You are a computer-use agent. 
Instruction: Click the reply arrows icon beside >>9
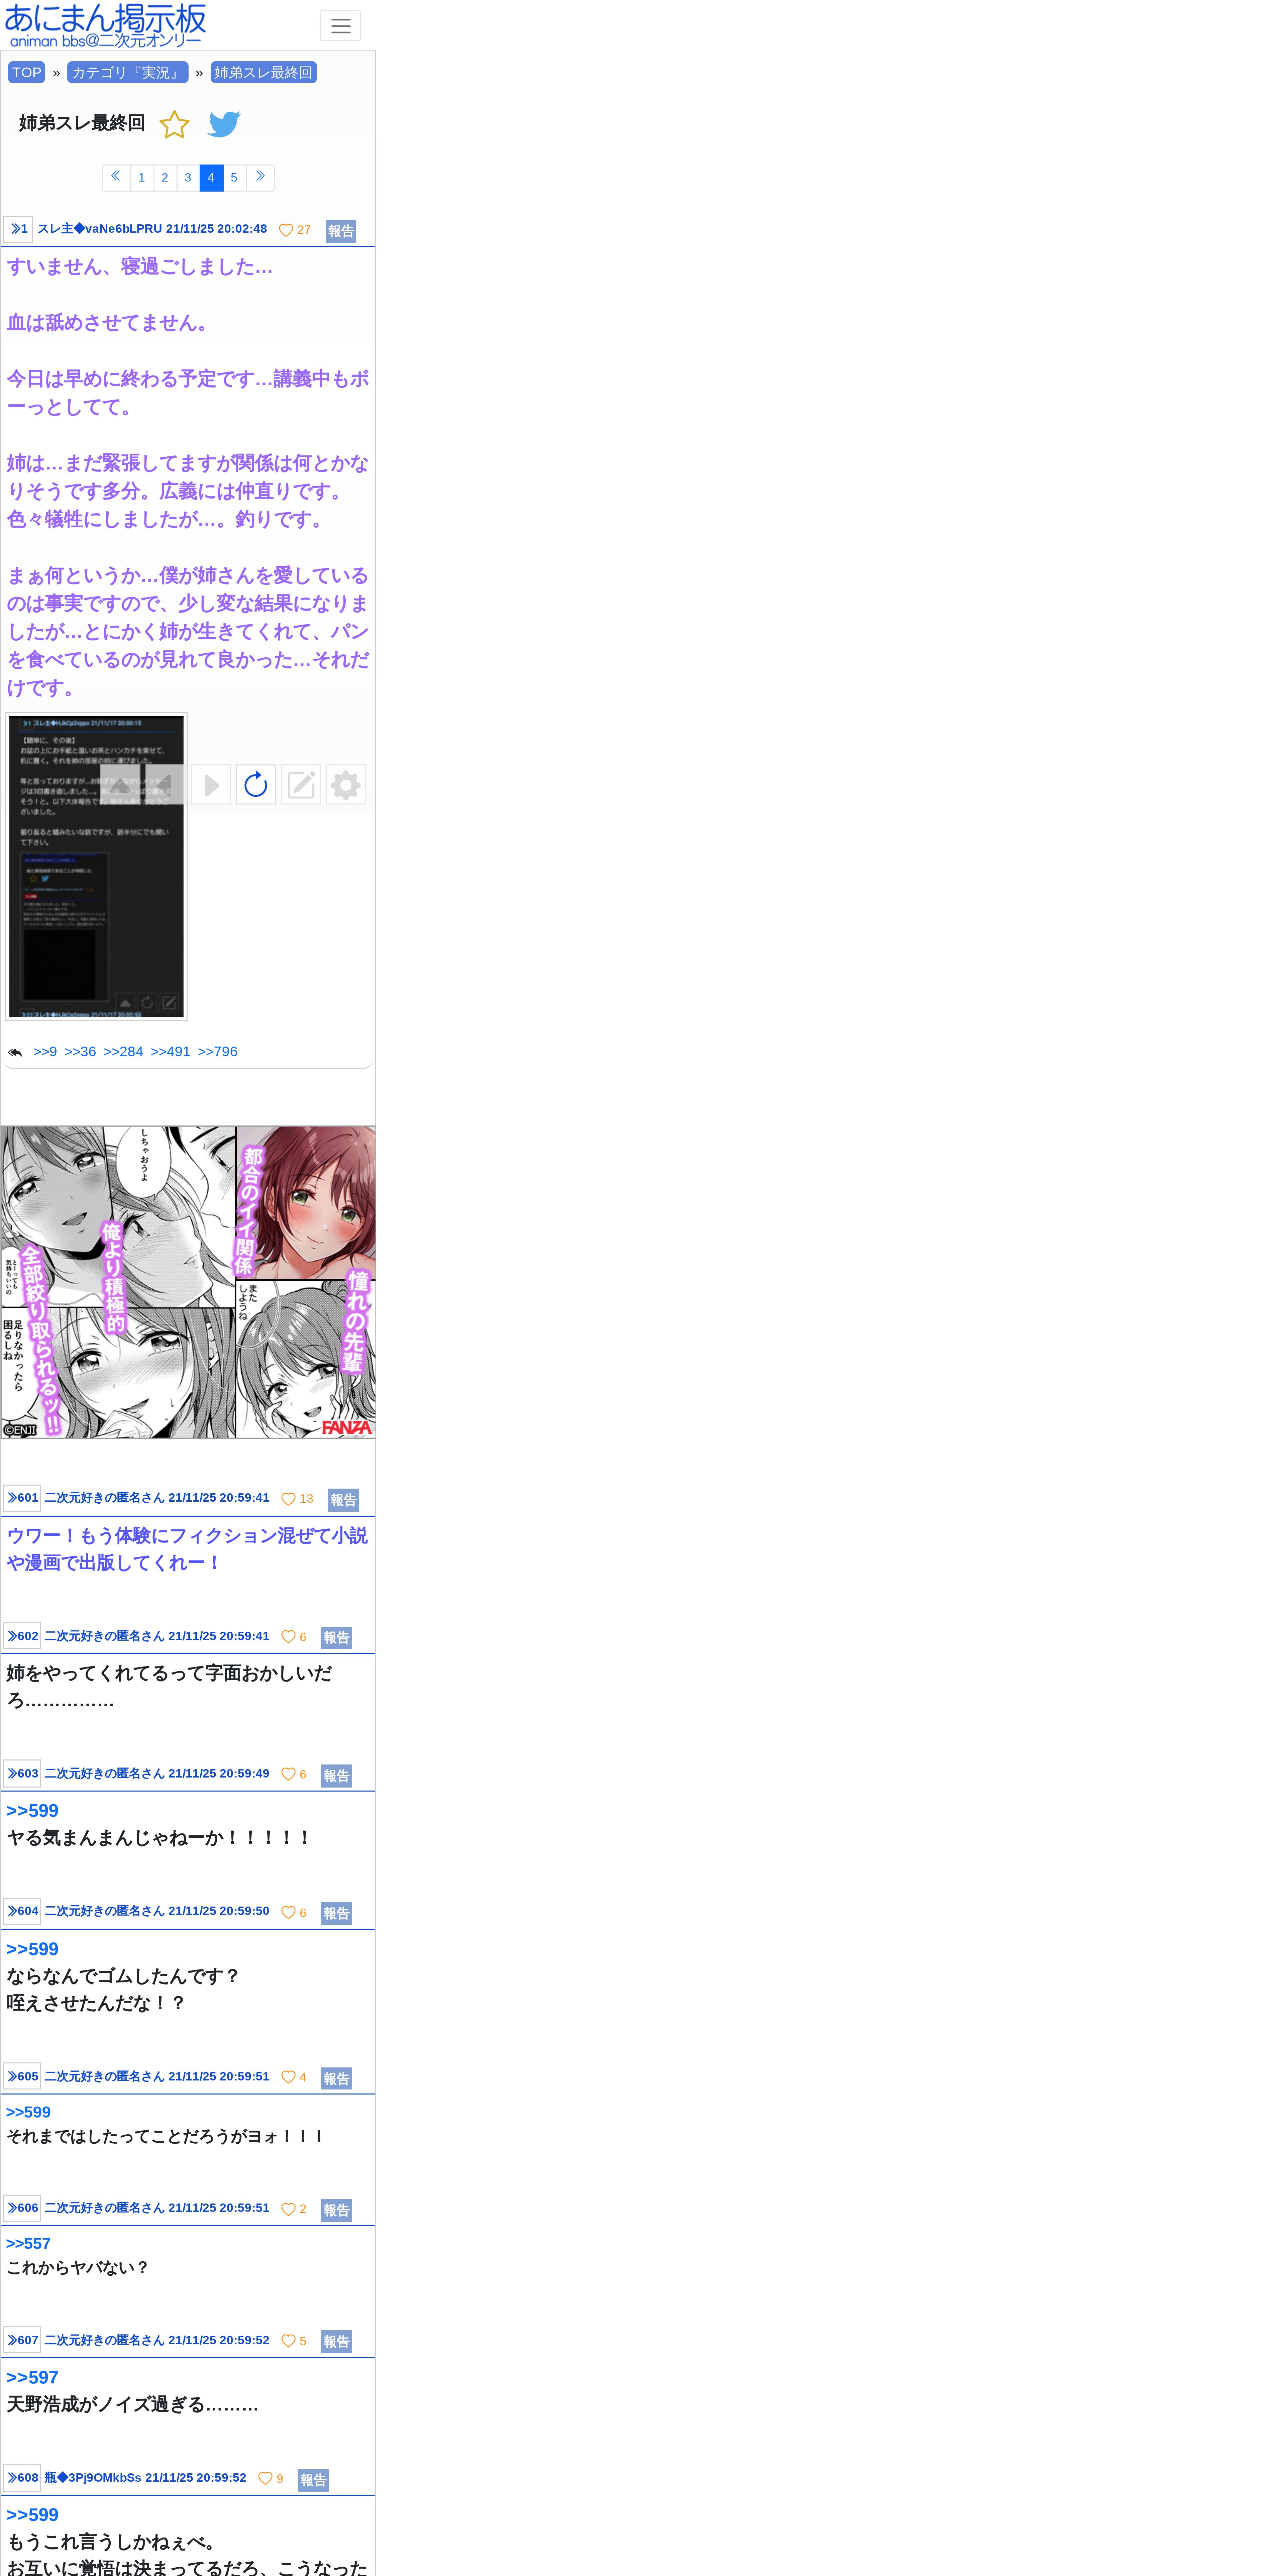pos(15,1052)
